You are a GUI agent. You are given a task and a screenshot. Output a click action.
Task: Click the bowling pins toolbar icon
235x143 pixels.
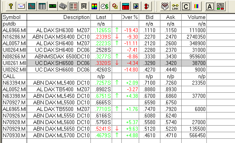click(165, 6)
